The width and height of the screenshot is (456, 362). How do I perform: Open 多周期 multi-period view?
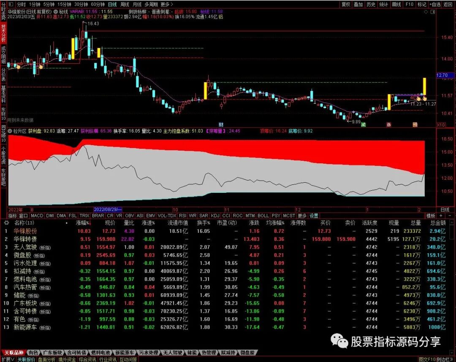151,4
